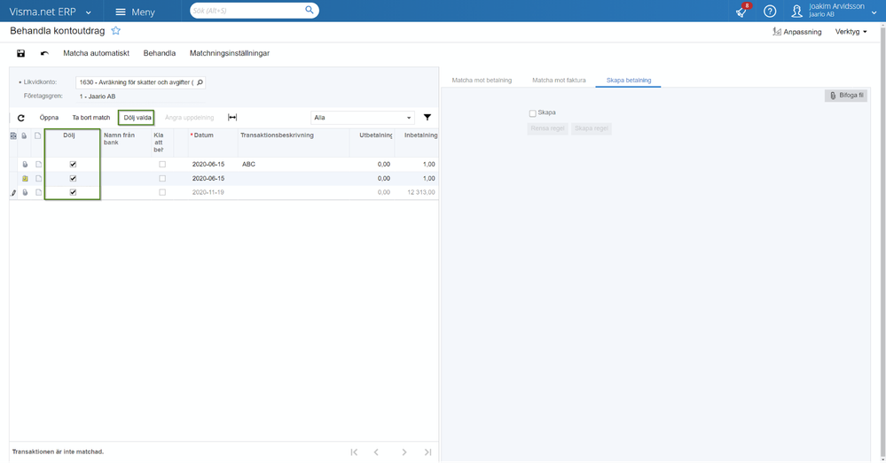The height and width of the screenshot is (463, 886).
Task: Add Behandla kontoutdrag to favorites star
Action: coord(116,31)
